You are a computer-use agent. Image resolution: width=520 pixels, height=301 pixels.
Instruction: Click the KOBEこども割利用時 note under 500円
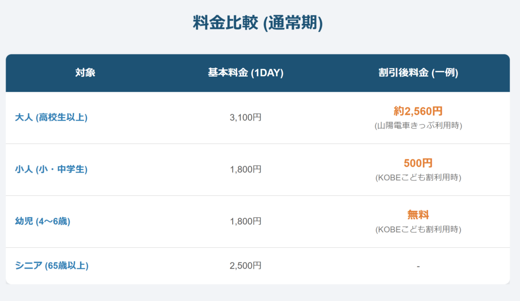pos(418,178)
